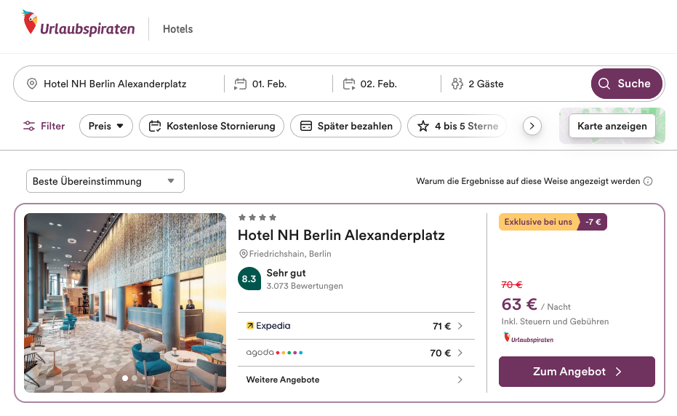
Task: Click the Urlaubspiraten parrot logo
Action: 31,22
